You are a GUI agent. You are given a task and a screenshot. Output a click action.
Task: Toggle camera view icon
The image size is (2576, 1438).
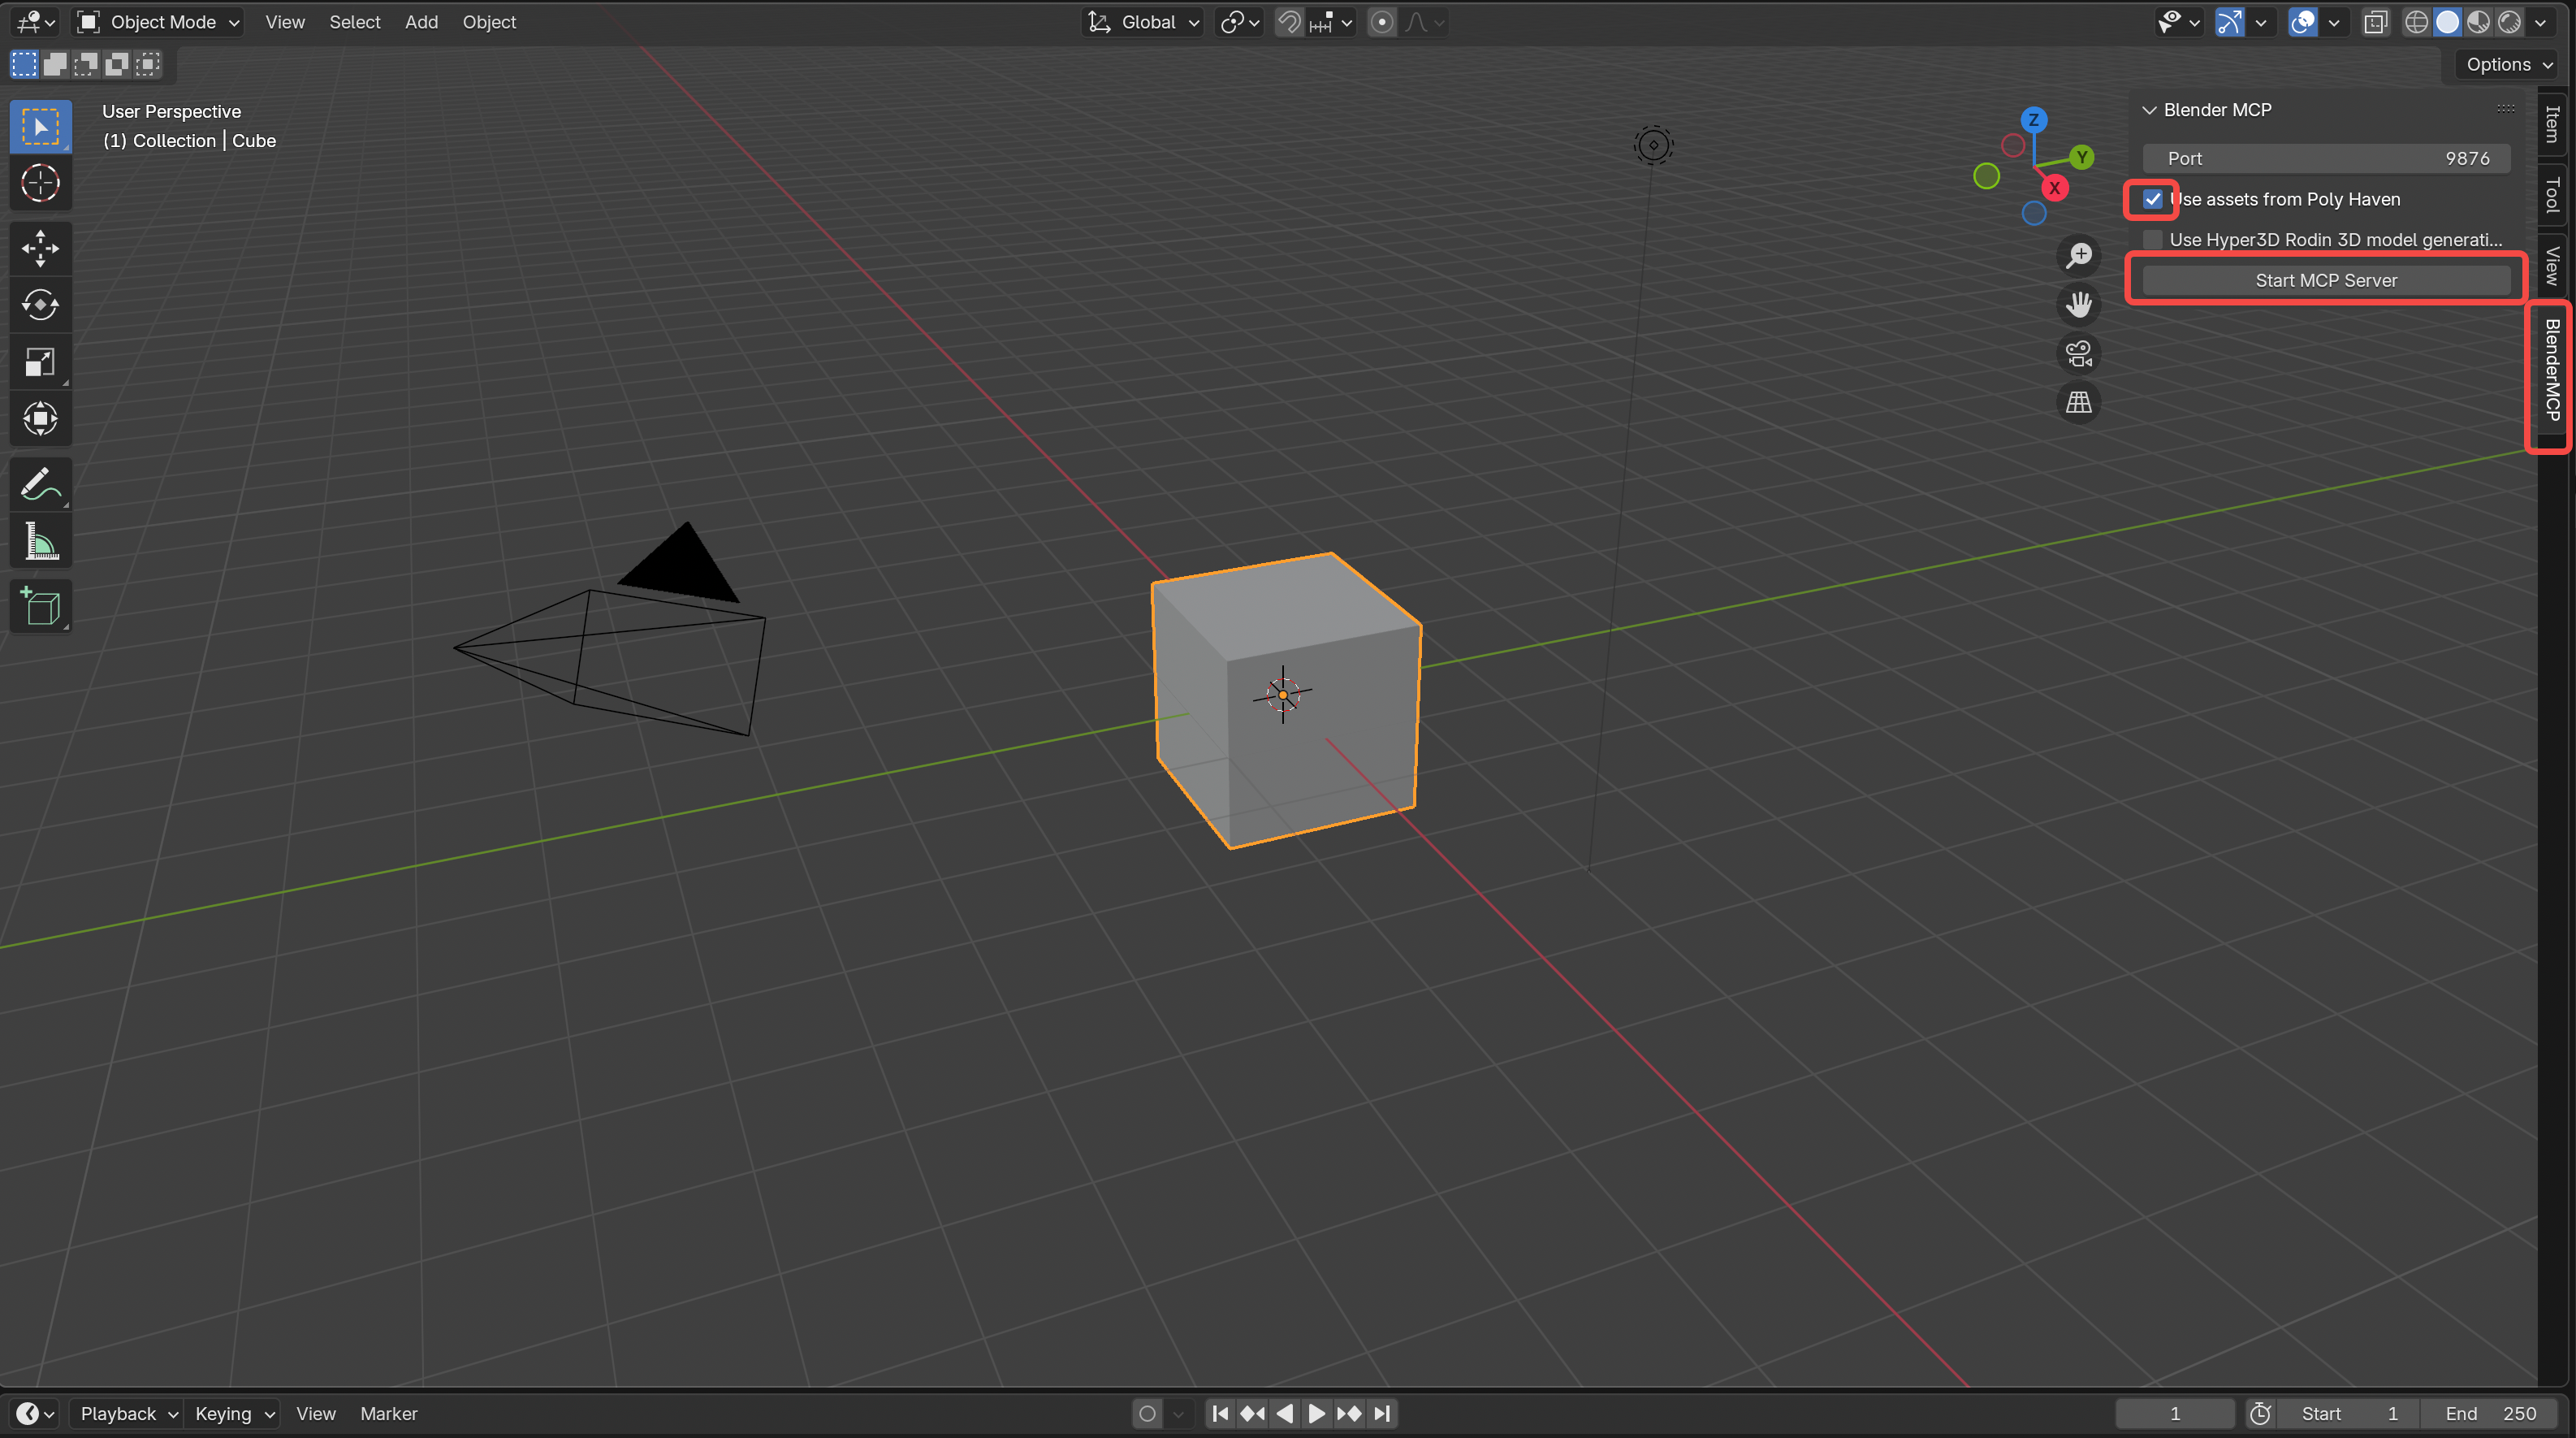[2078, 353]
